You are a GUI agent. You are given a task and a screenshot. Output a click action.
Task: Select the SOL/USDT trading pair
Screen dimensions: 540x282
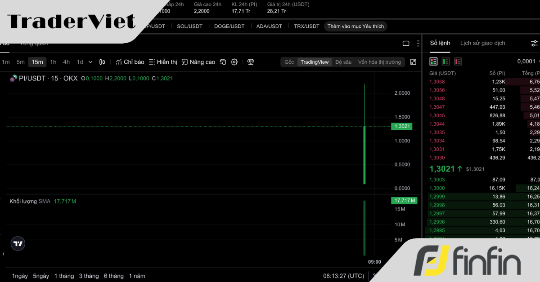point(189,26)
